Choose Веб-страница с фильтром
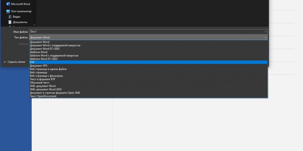 coord(149,76)
